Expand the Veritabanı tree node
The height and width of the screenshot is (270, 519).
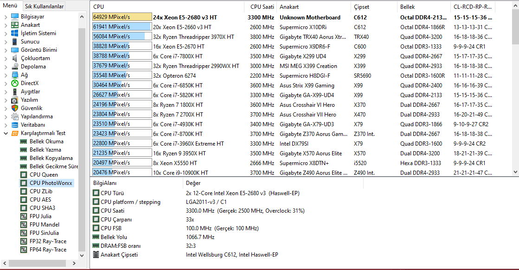point(6,125)
